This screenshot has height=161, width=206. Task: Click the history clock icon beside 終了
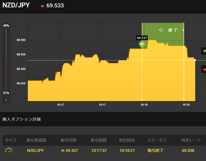pyautogui.click(x=161, y=30)
